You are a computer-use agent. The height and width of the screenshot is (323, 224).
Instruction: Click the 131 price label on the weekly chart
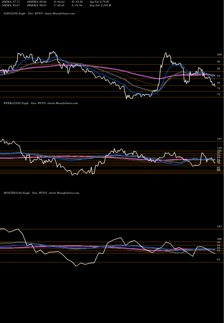(219, 139)
